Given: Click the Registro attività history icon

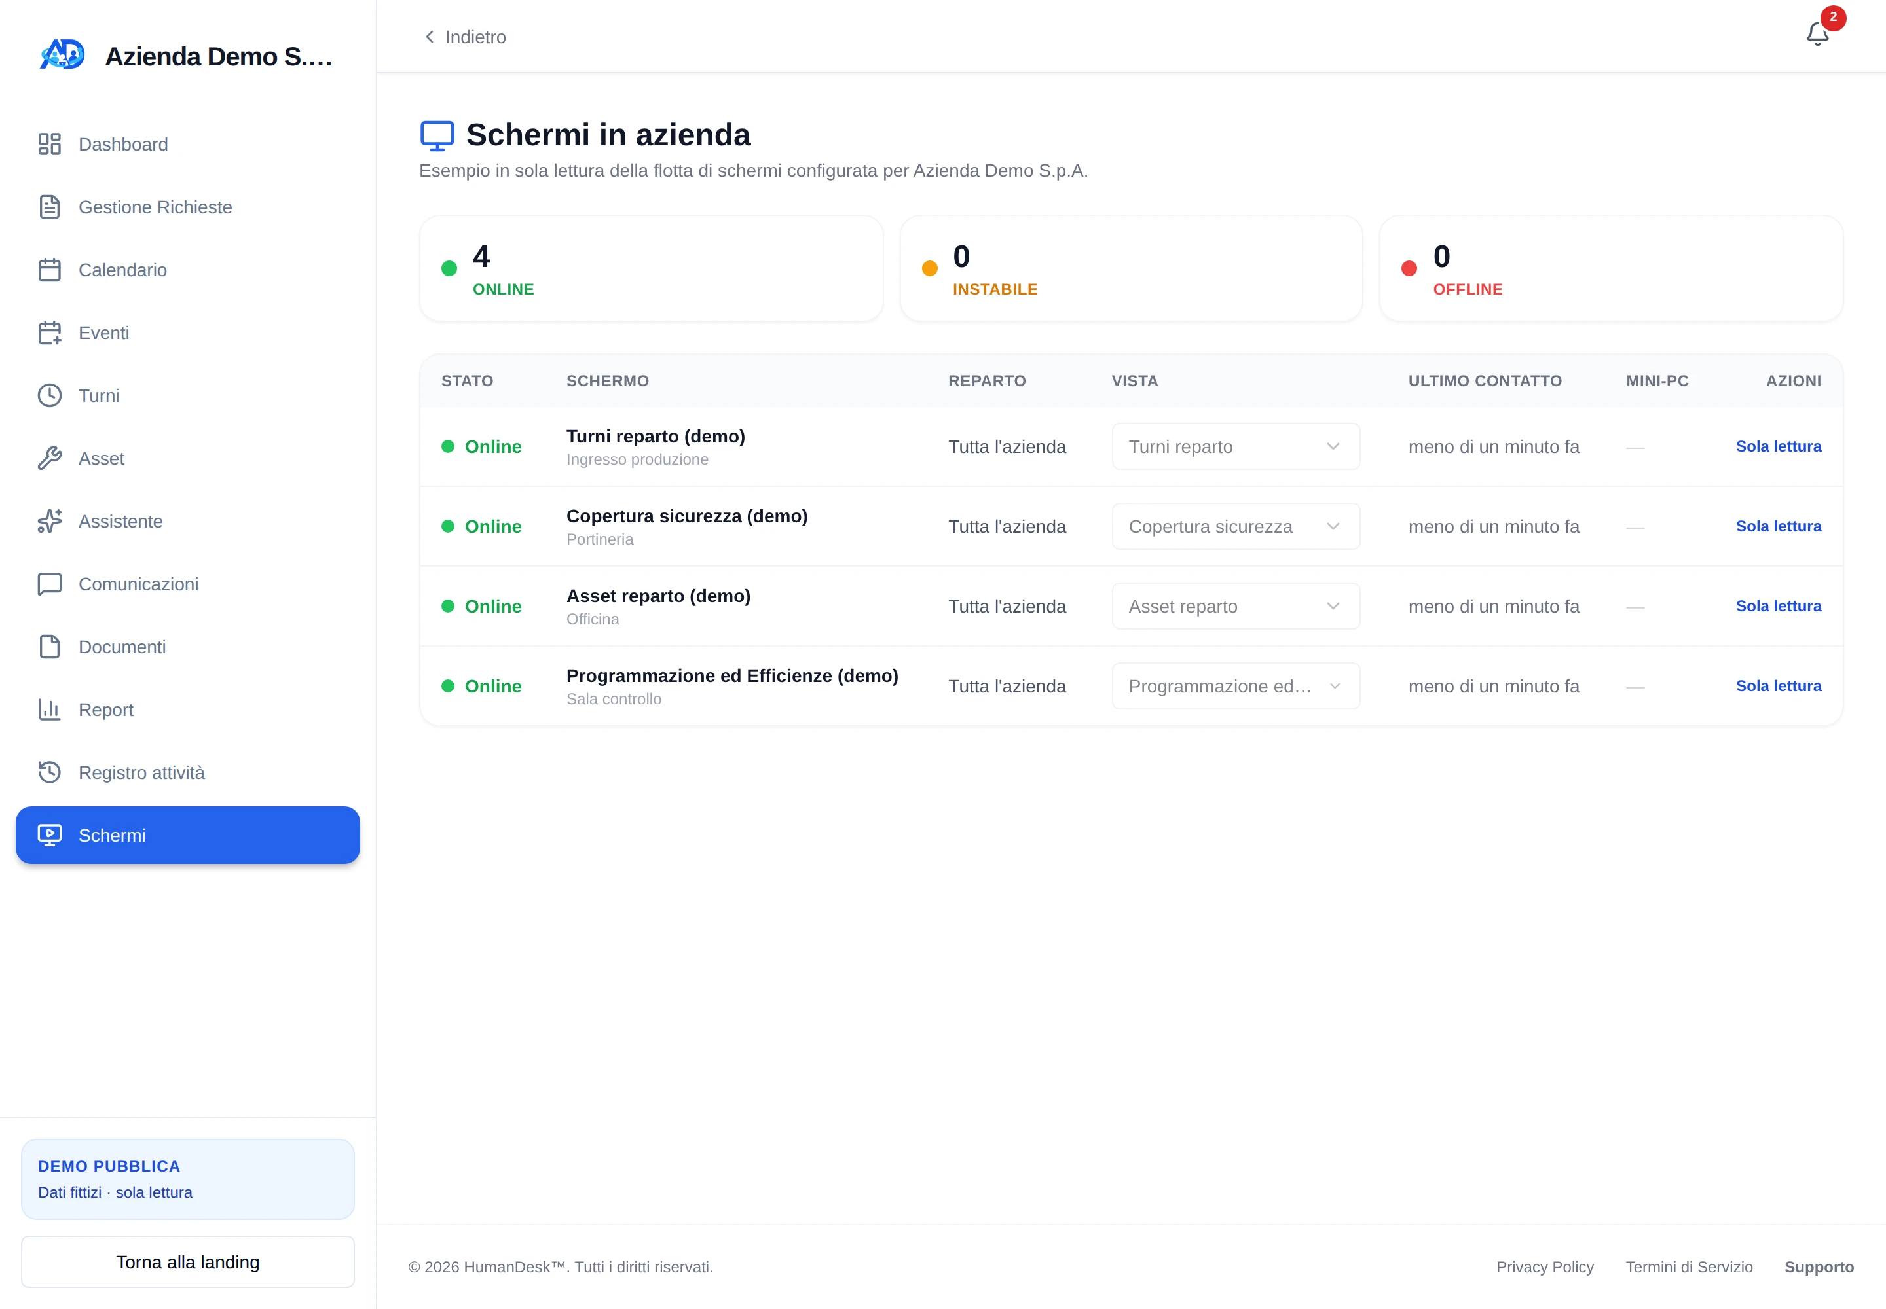Looking at the screenshot, I should [49, 772].
